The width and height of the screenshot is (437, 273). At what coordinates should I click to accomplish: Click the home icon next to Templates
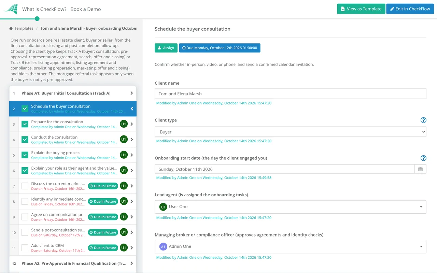point(11,28)
